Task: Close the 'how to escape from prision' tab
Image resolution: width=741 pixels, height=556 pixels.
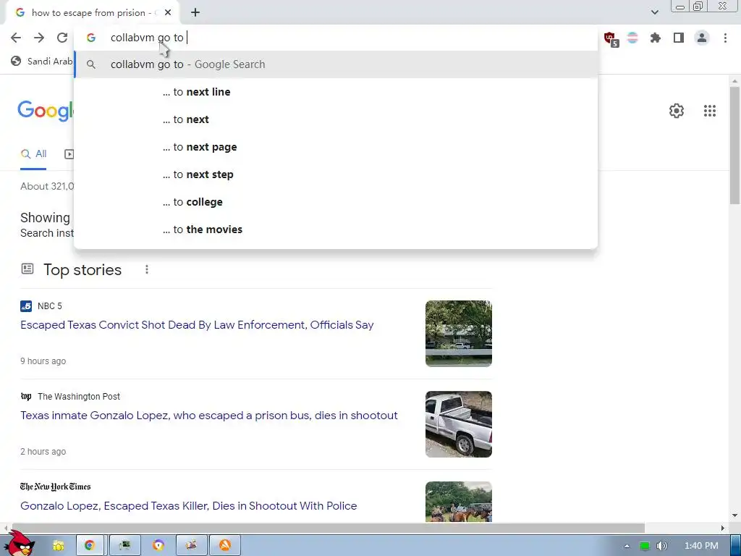Action: pos(168,13)
